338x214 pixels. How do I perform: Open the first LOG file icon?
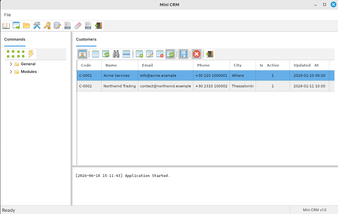(x=67, y=25)
